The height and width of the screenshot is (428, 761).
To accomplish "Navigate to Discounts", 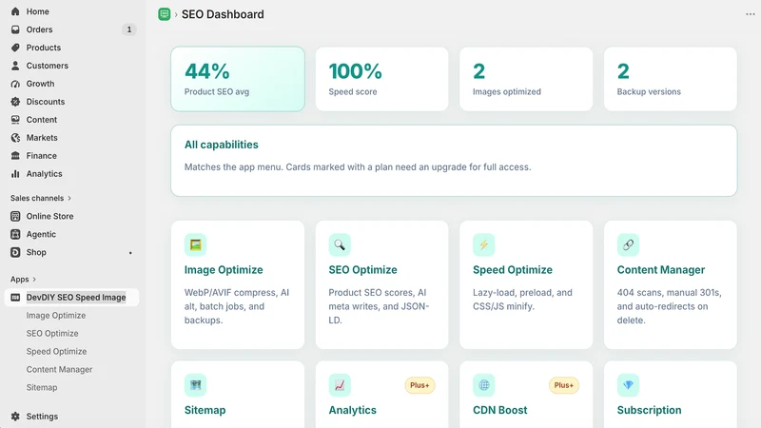I will [45, 102].
